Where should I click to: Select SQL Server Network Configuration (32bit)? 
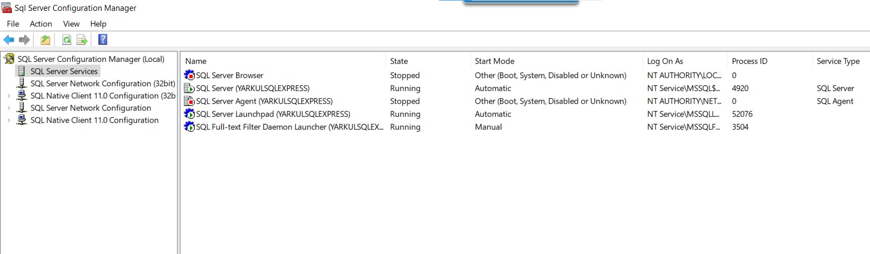[103, 83]
